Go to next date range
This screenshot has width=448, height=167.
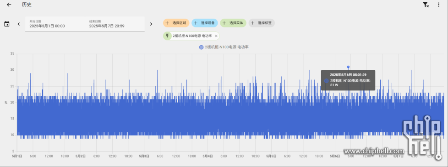(x=151, y=24)
